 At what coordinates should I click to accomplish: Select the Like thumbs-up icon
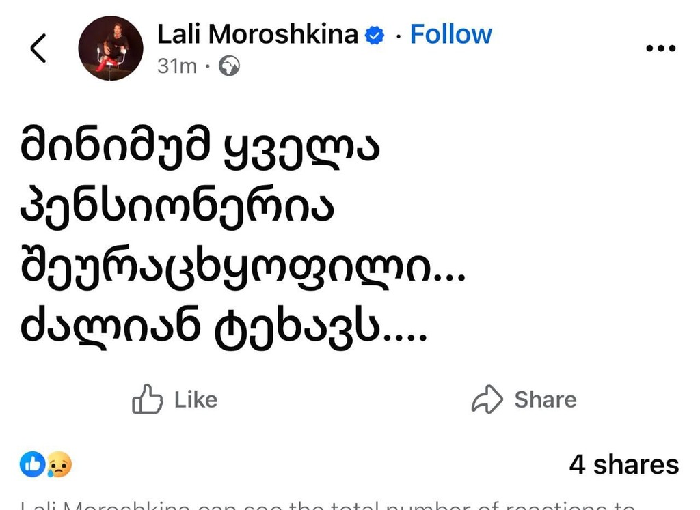pyautogui.click(x=146, y=399)
